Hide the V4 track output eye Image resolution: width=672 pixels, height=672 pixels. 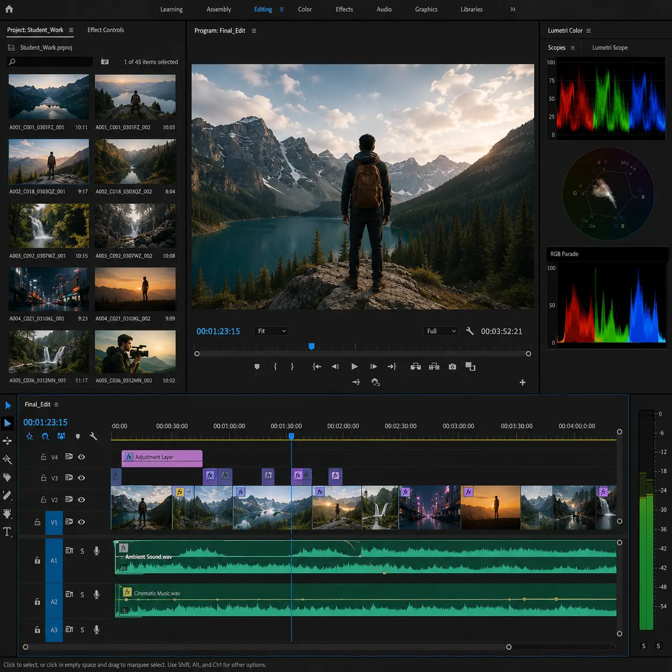click(x=81, y=457)
